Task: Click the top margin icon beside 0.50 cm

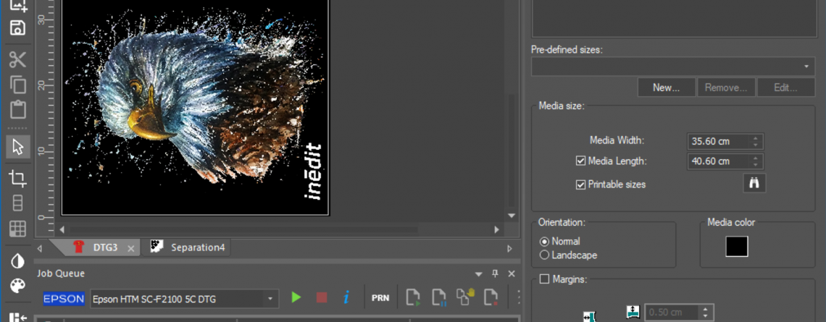Action: point(633,311)
